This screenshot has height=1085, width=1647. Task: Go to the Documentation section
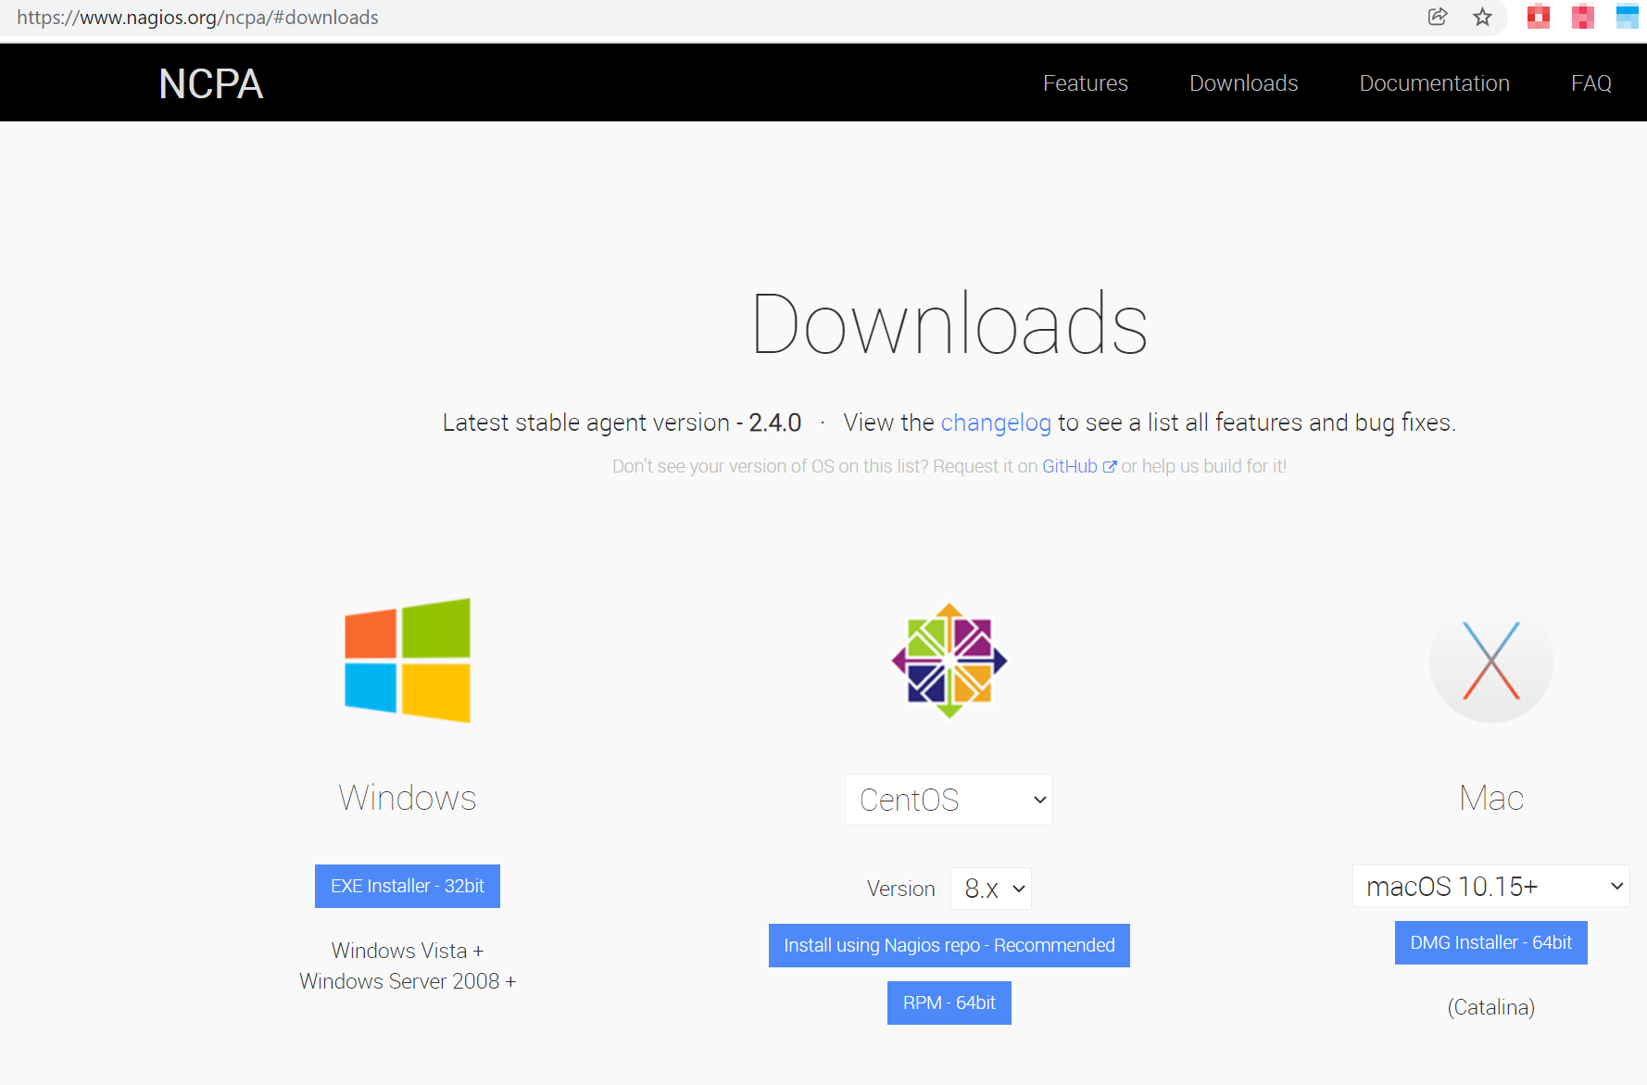(x=1434, y=82)
